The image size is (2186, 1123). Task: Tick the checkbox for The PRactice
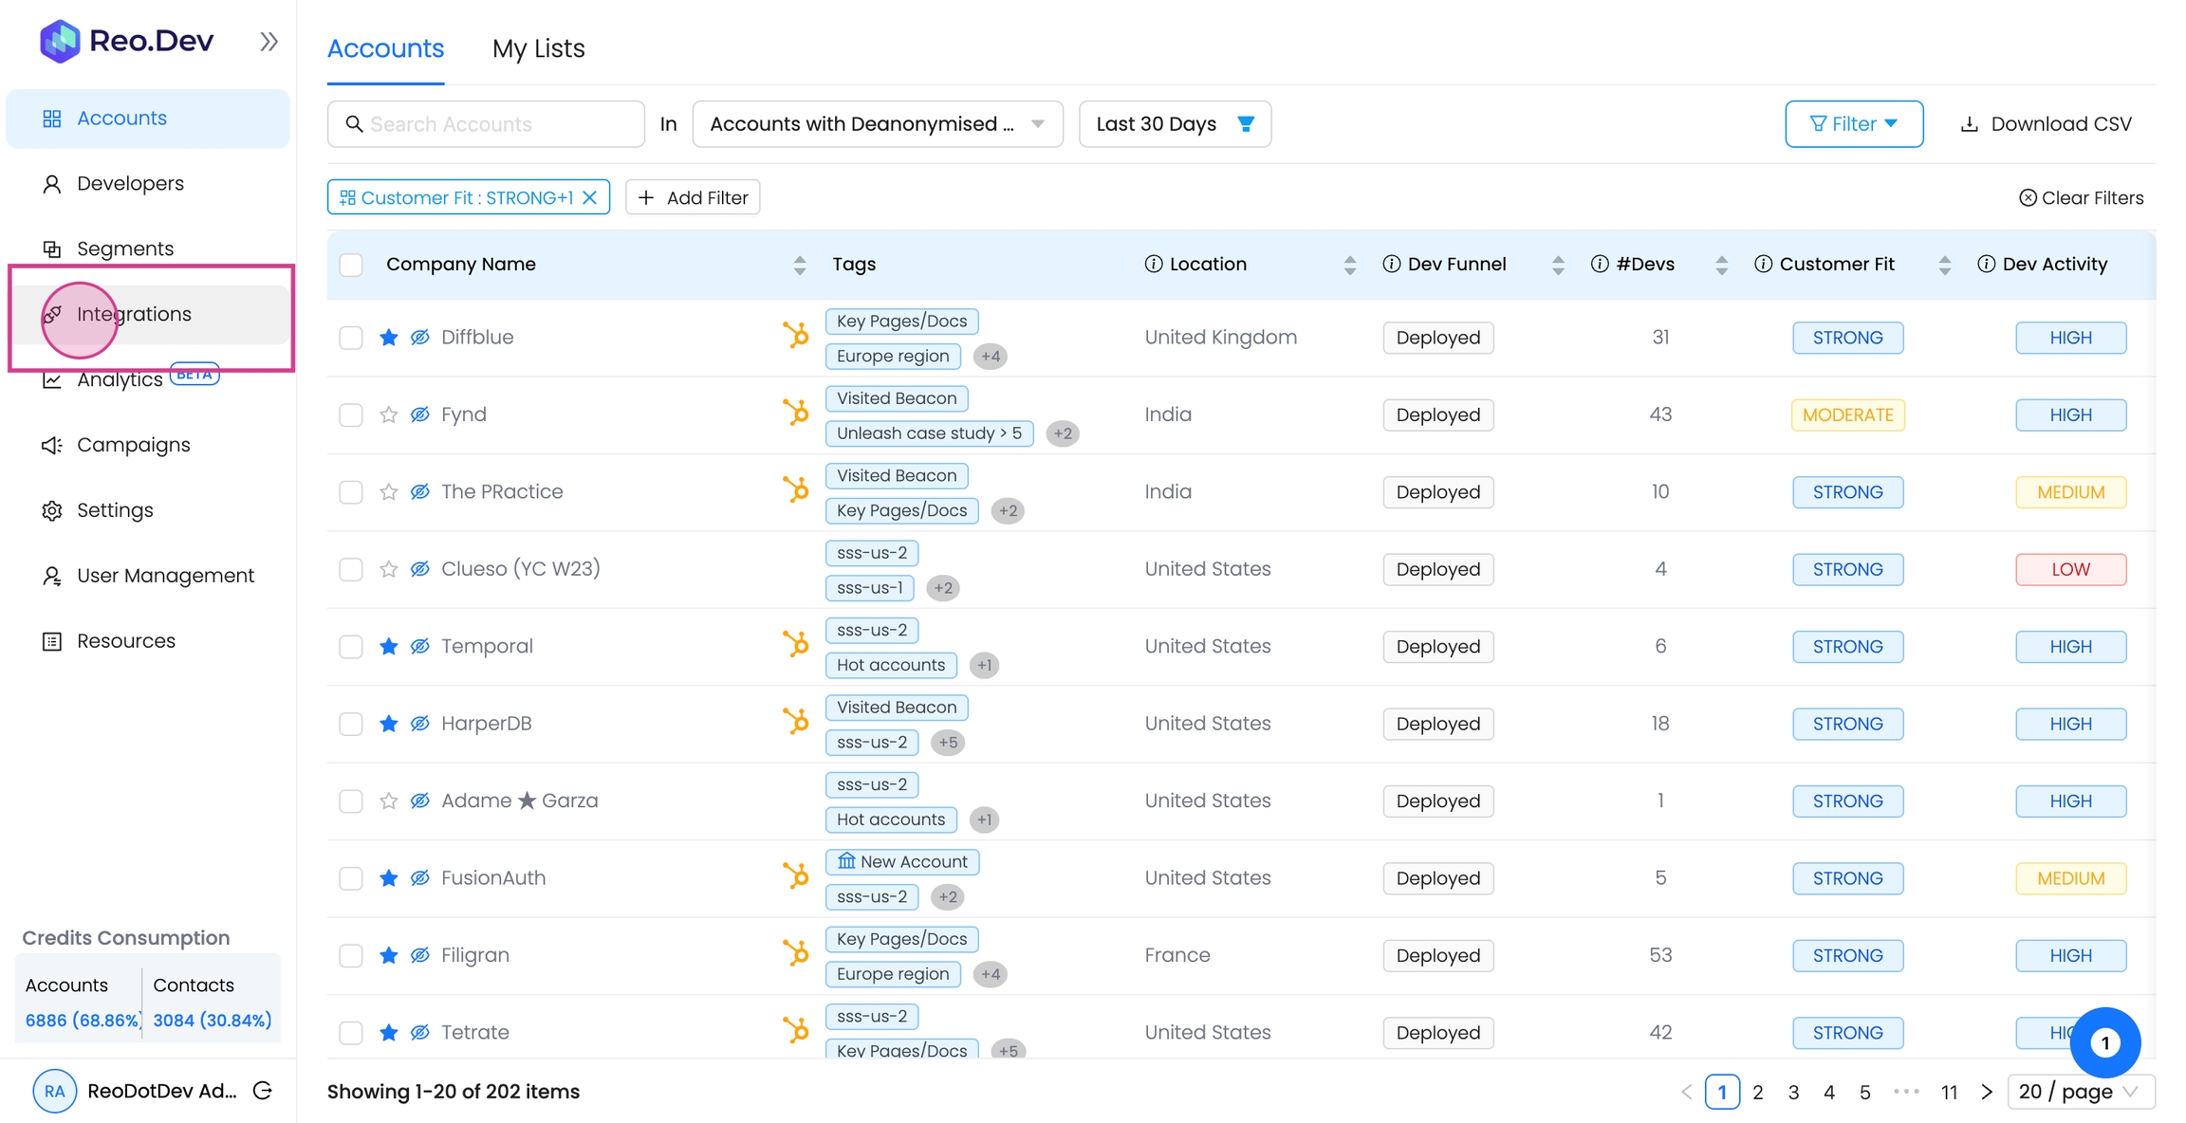coord(351,492)
